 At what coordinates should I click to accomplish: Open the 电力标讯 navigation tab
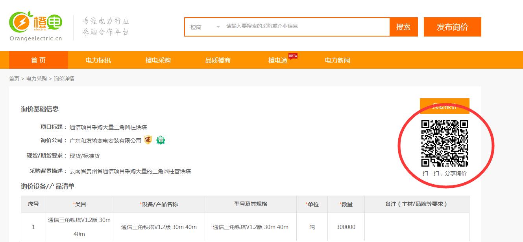tap(98, 60)
